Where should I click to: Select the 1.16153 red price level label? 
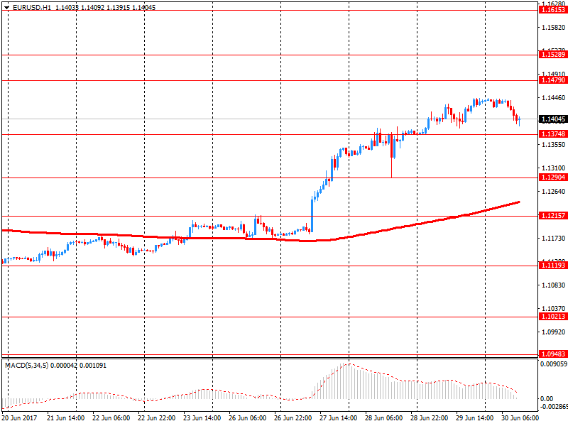(x=553, y=10)
